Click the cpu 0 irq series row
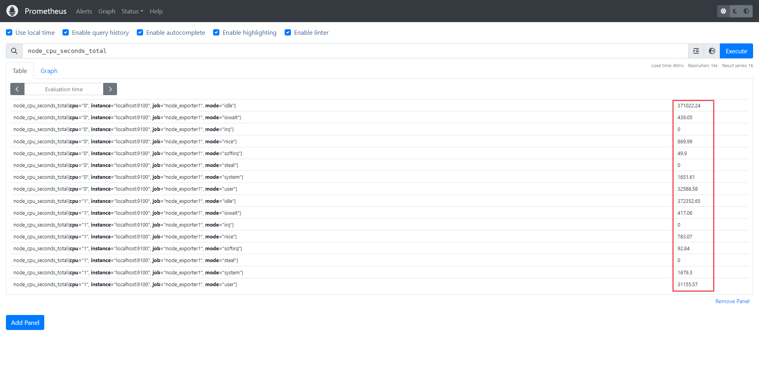Viewport: 759px width, 373px height. (379, 129)
